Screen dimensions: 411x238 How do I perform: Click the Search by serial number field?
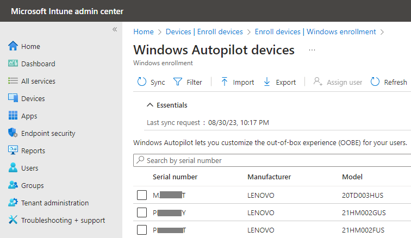(272, 160)
